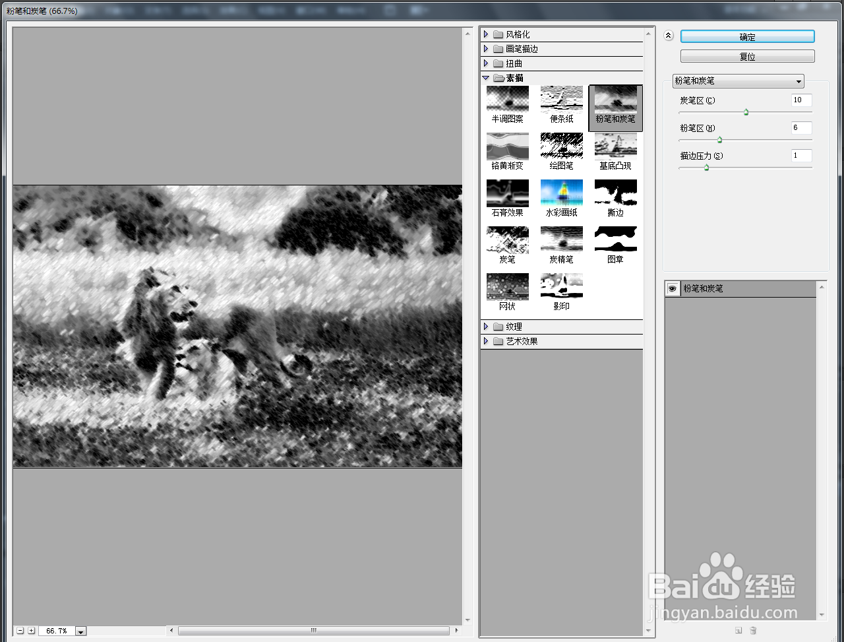The height and width of the screenshot is (642, 844).
Task: Click the effect layers scroll up arrow
Action: 822,286
